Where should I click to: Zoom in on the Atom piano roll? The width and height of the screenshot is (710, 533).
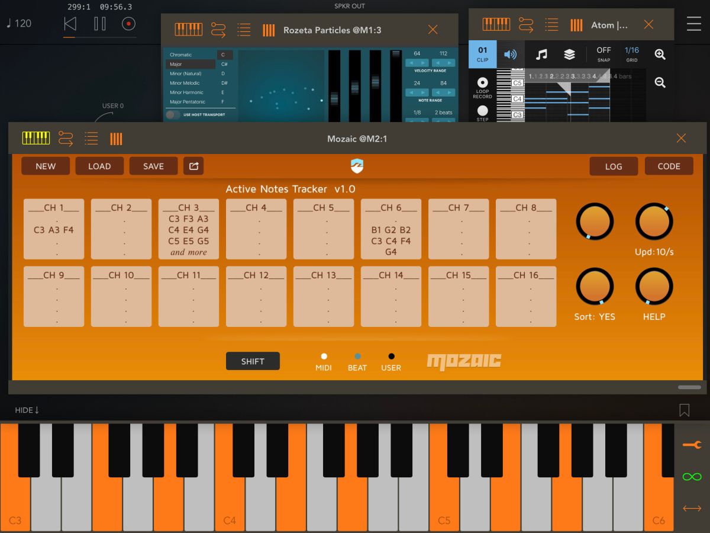click(x=660, y=54)
